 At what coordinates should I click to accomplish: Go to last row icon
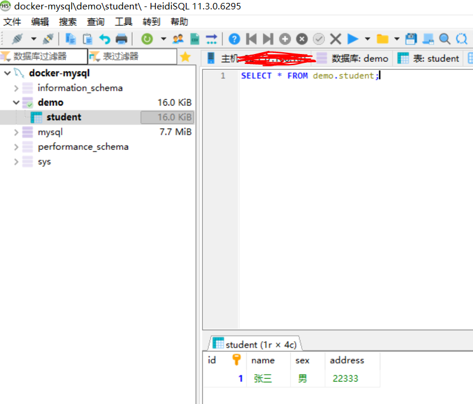(x=268, y=39)
